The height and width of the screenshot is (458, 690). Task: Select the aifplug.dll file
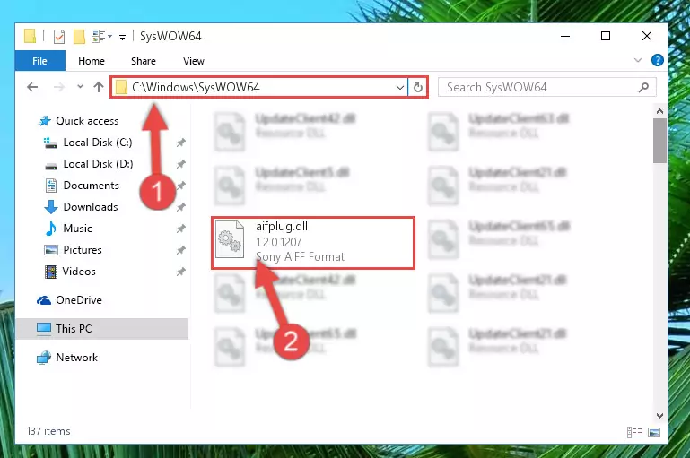(x=313, y=242)
